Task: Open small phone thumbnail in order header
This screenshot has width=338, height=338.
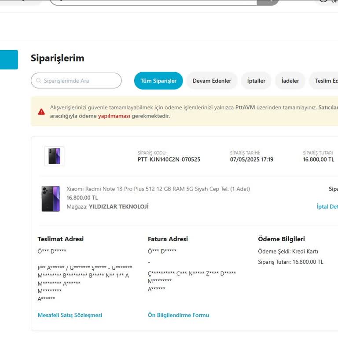Action: [54, 156]
